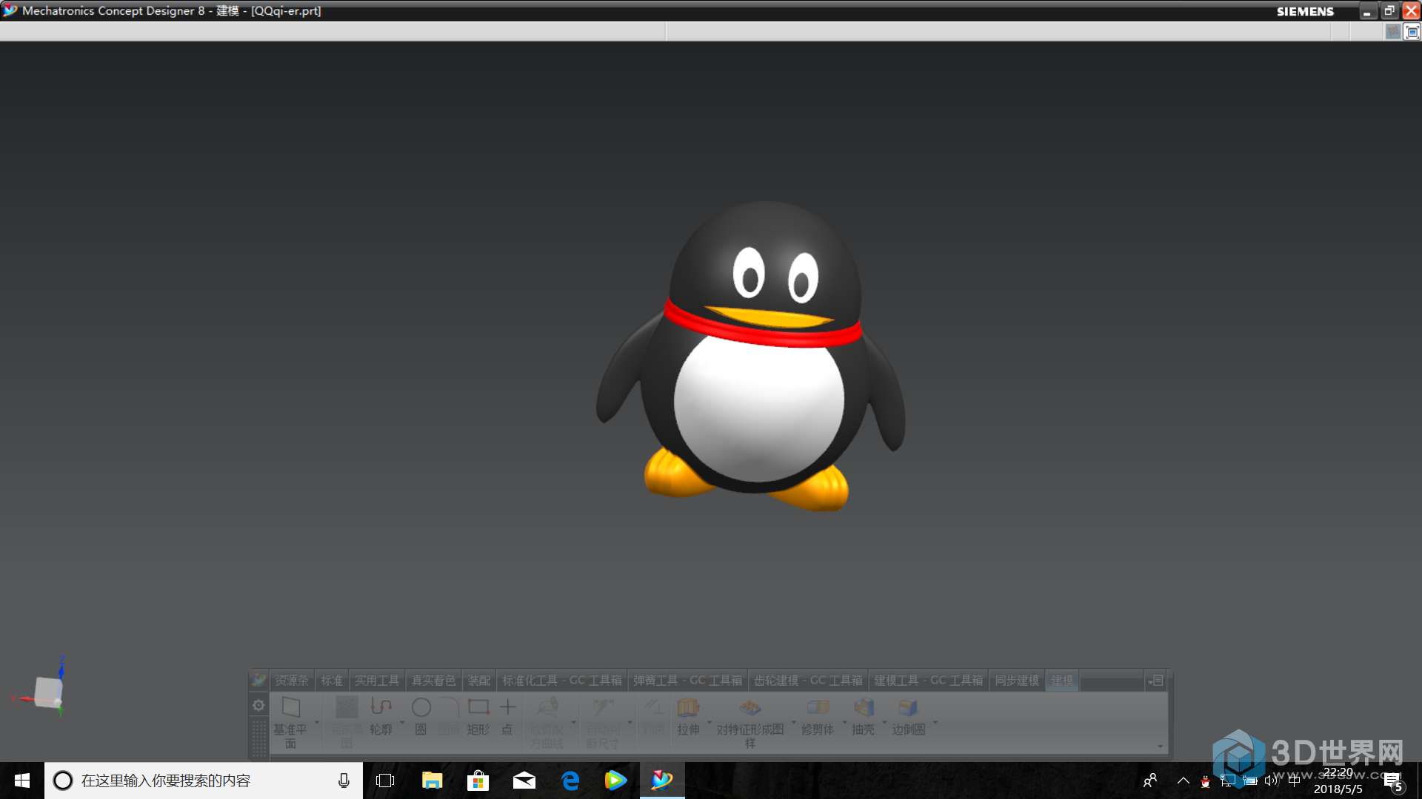
Task: Open the volume control in tray
Action: tap(1272, 781)
